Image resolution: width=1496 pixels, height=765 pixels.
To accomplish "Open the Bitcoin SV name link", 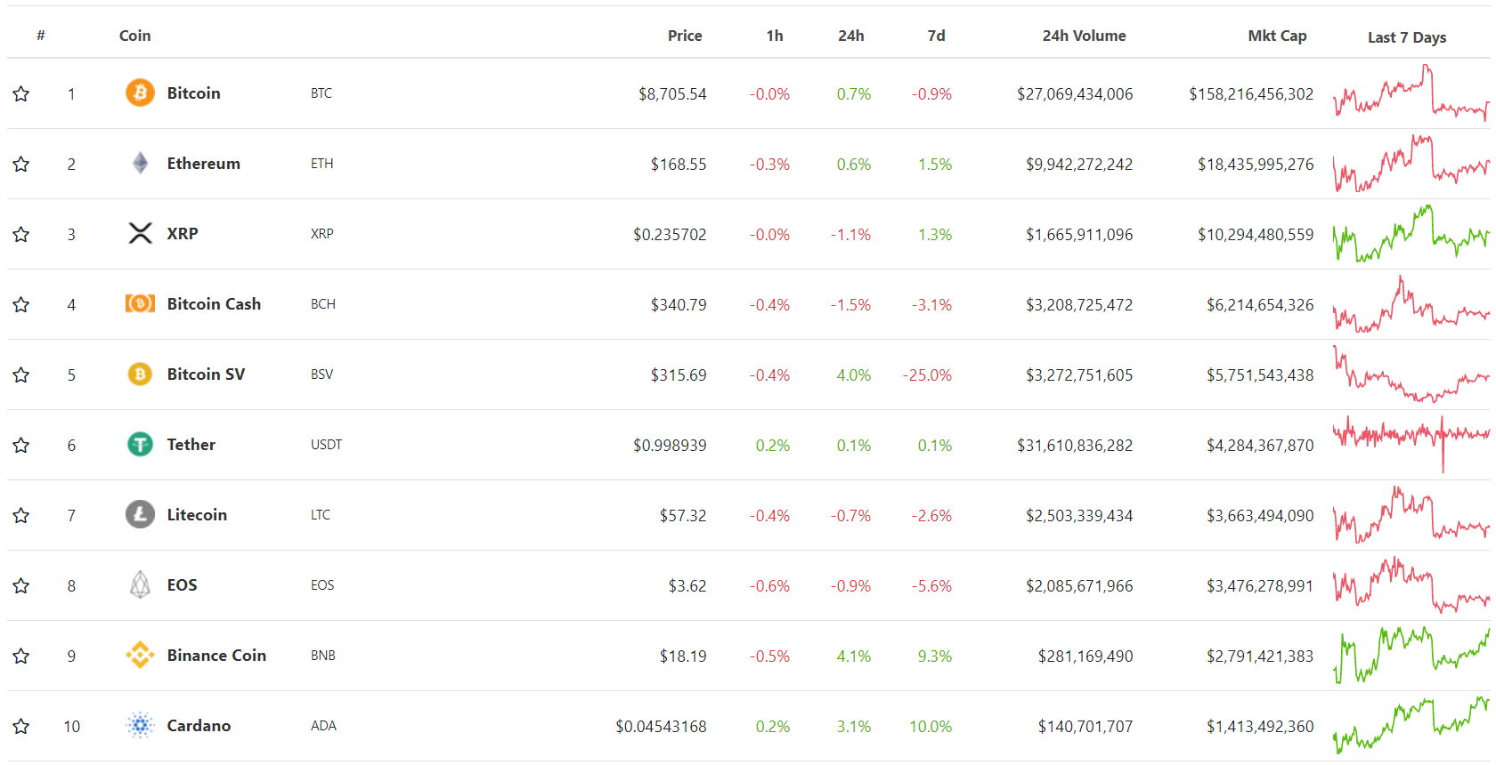I will pos(206,374).
